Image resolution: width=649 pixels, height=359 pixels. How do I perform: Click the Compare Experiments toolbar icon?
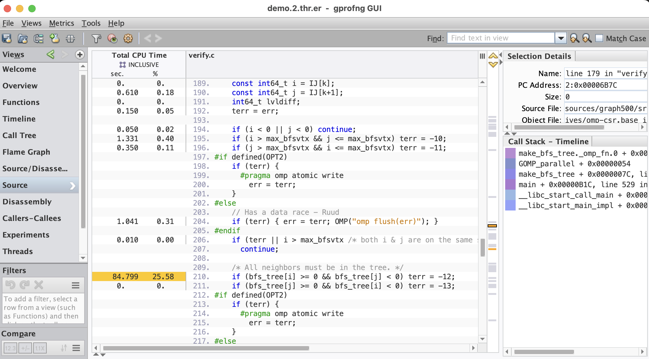coord(39,38)
